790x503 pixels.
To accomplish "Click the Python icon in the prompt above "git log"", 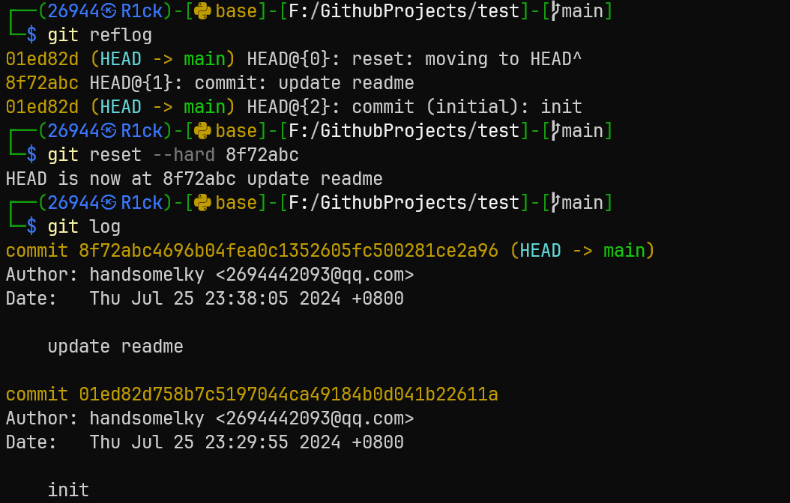I will click(x=202, y=203).
